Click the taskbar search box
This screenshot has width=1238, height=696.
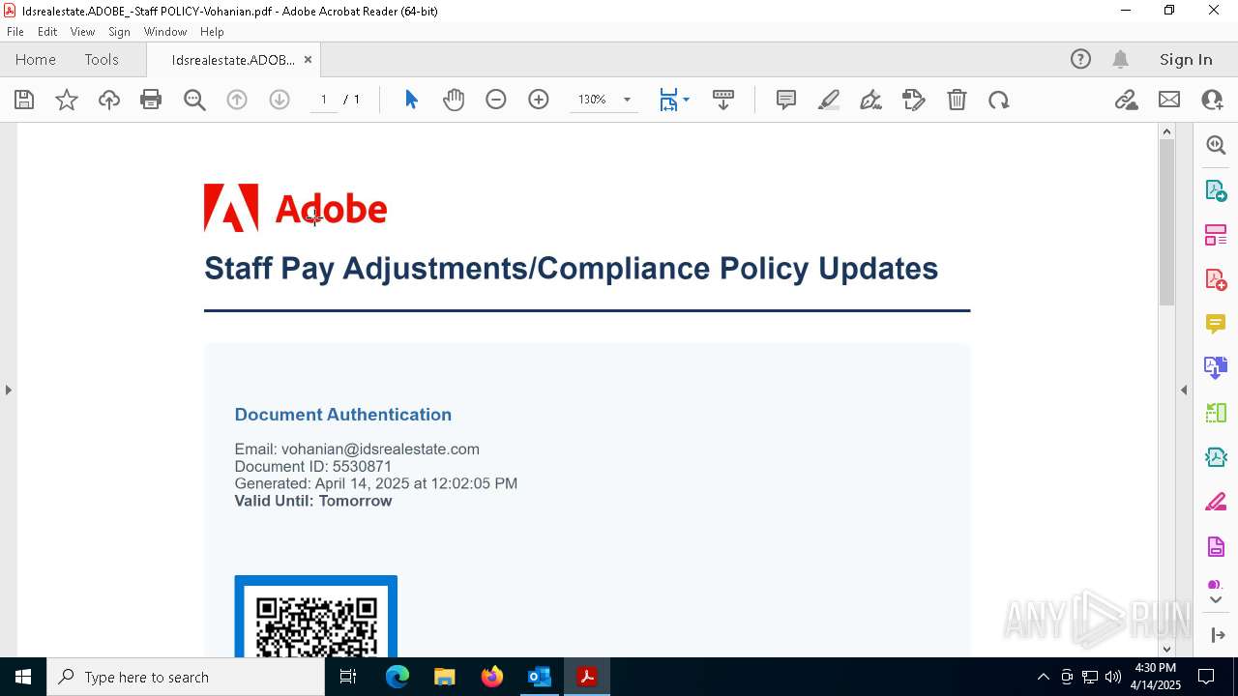tap(186, 677)
